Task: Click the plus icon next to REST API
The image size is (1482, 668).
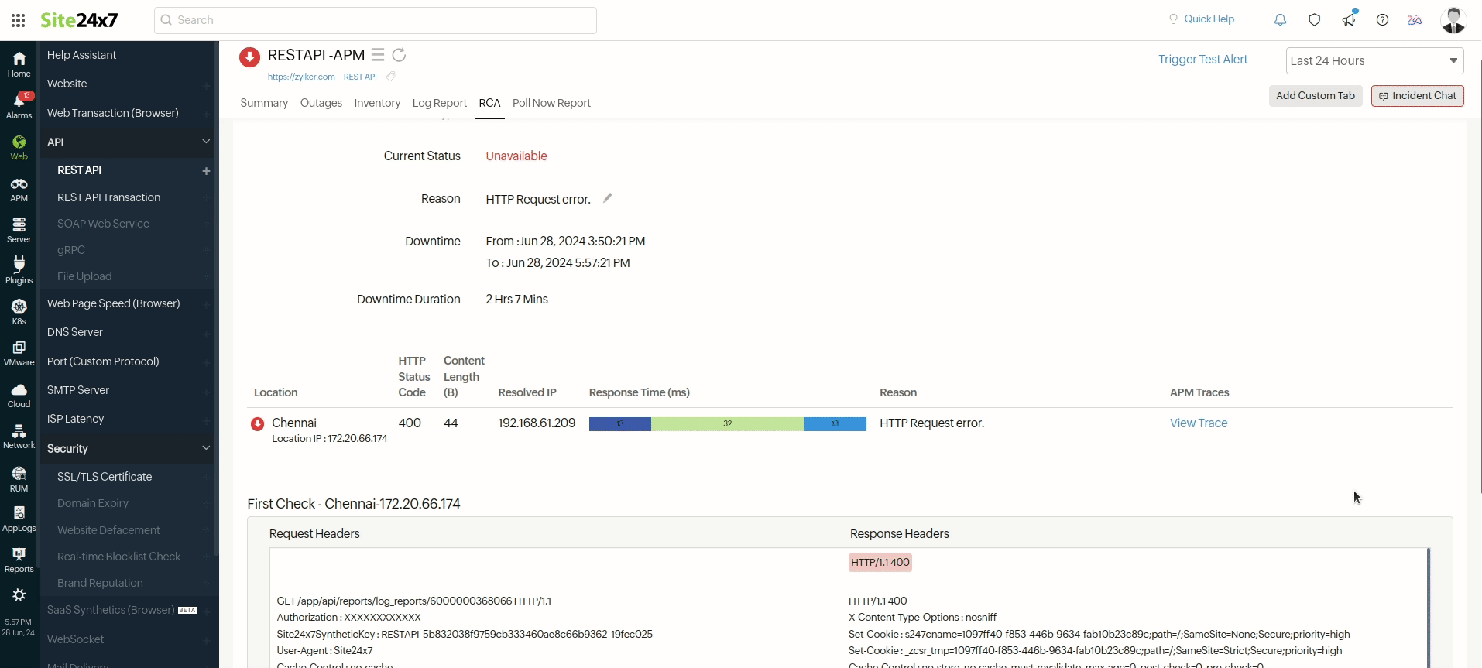Action: 206,171
